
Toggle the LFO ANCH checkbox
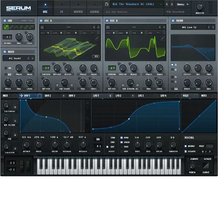pyautogui.click(x=121, y=142)
